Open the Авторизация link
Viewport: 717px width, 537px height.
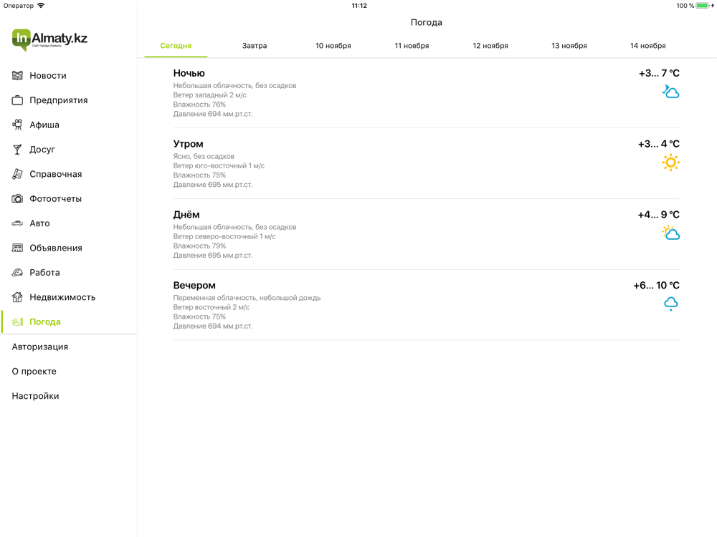point(40,347)
